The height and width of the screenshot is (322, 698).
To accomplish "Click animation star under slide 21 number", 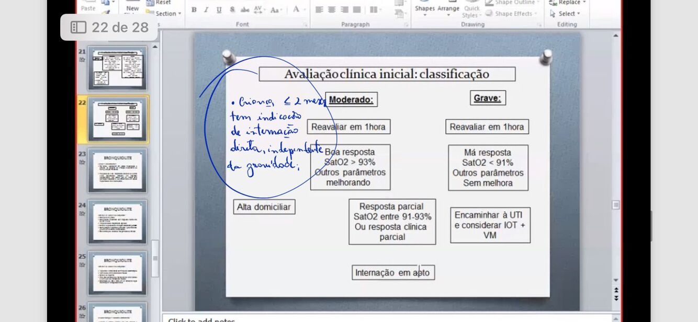I will 82,60.
